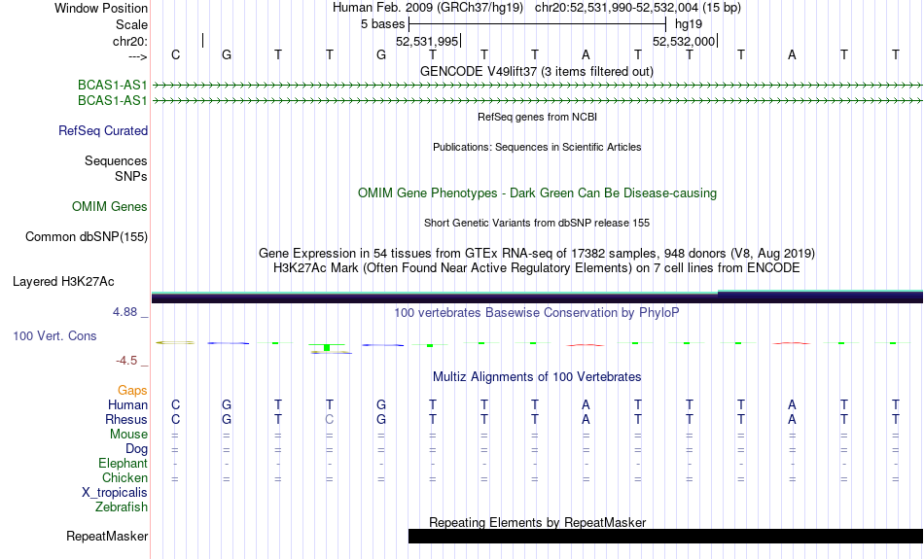Click the strand direction arrow label

[137, 56]
